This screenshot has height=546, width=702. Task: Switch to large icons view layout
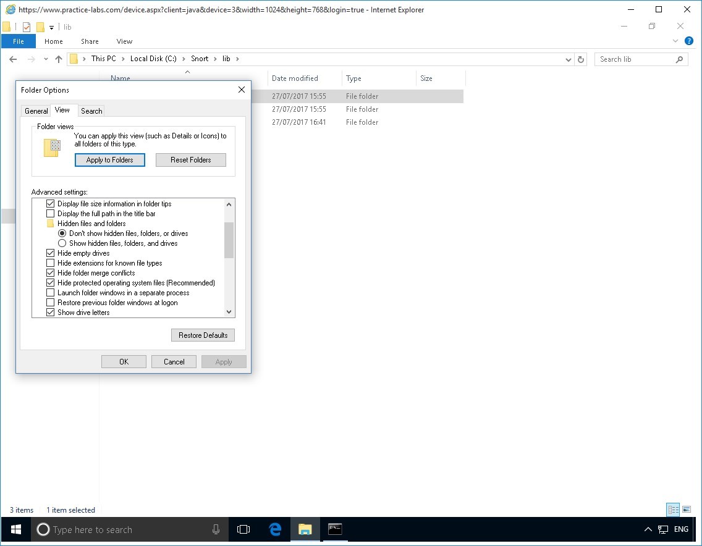(x=687, y=510)
